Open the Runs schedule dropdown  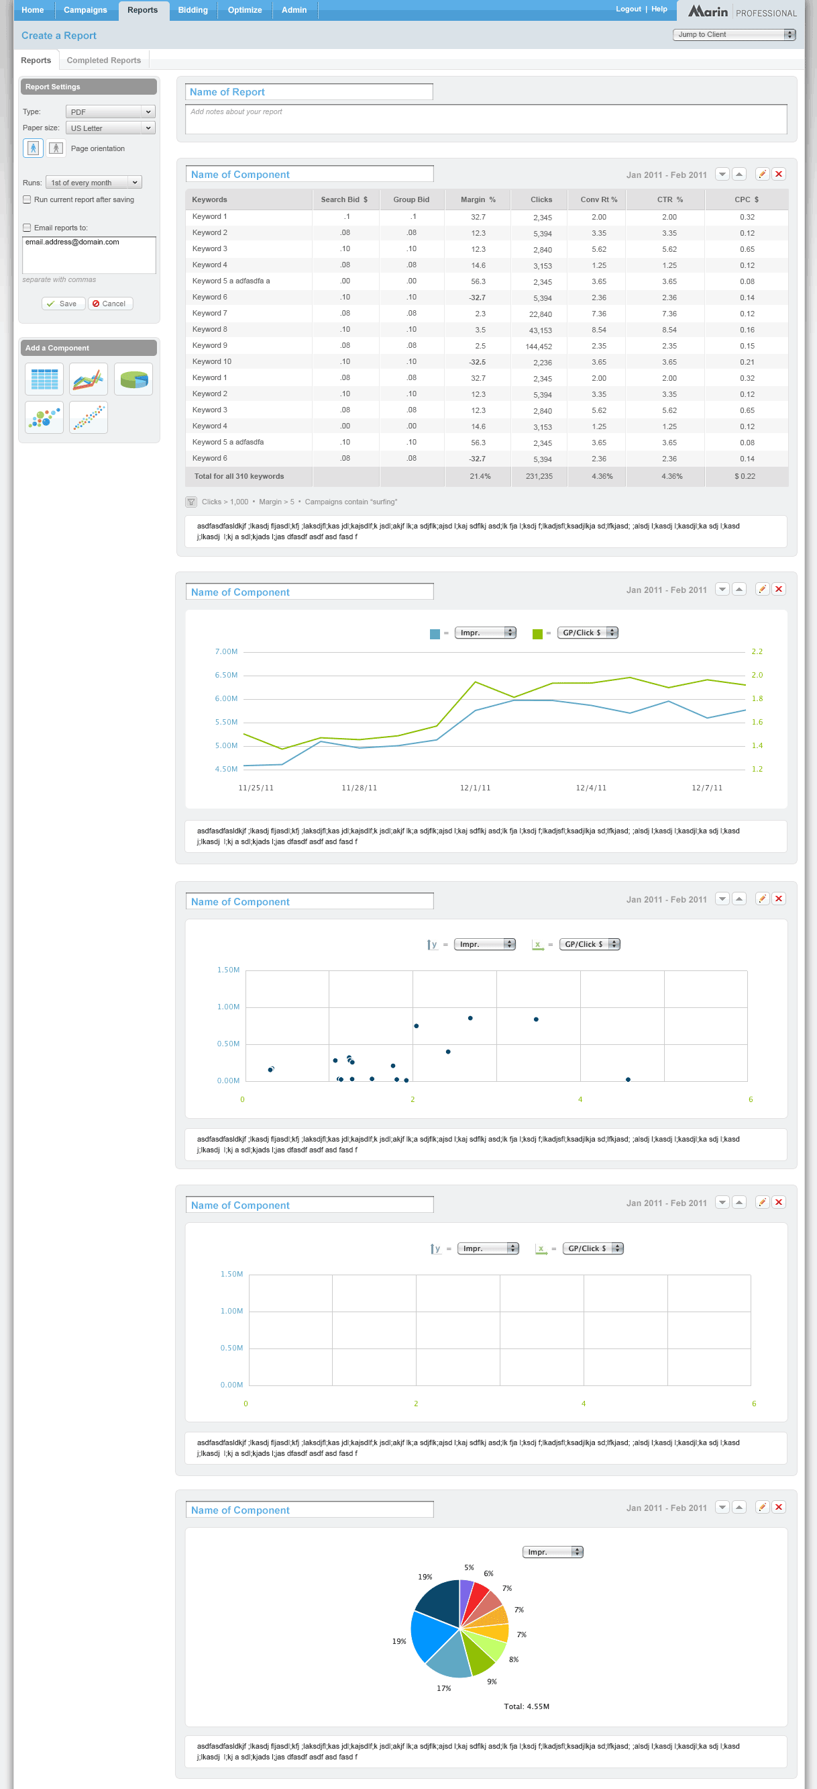pos(94,183)
